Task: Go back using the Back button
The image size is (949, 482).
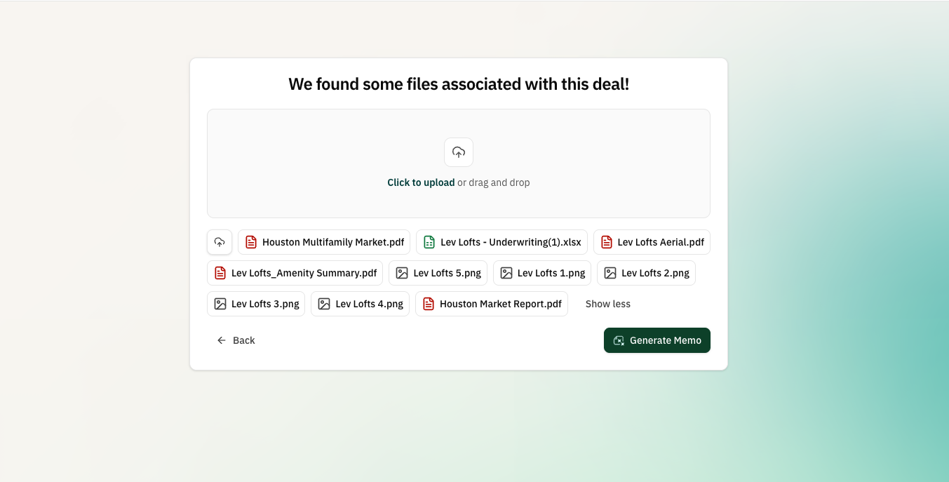Action: 236,340
